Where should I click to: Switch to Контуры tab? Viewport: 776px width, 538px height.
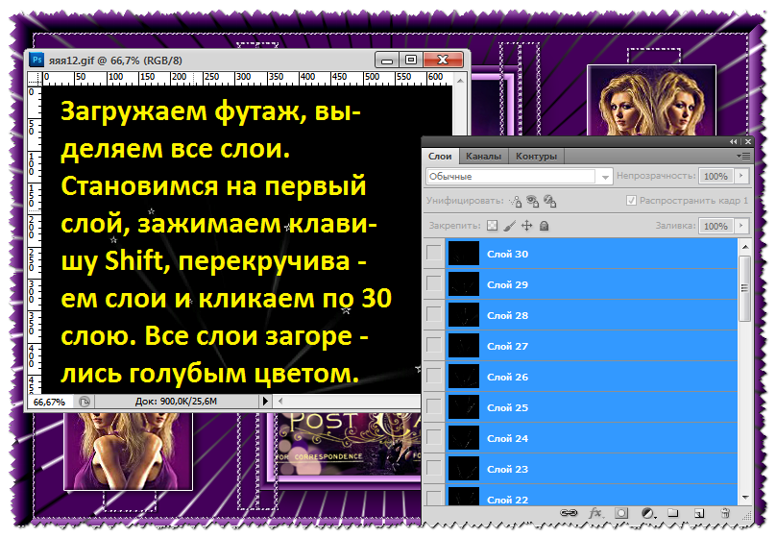537,157
